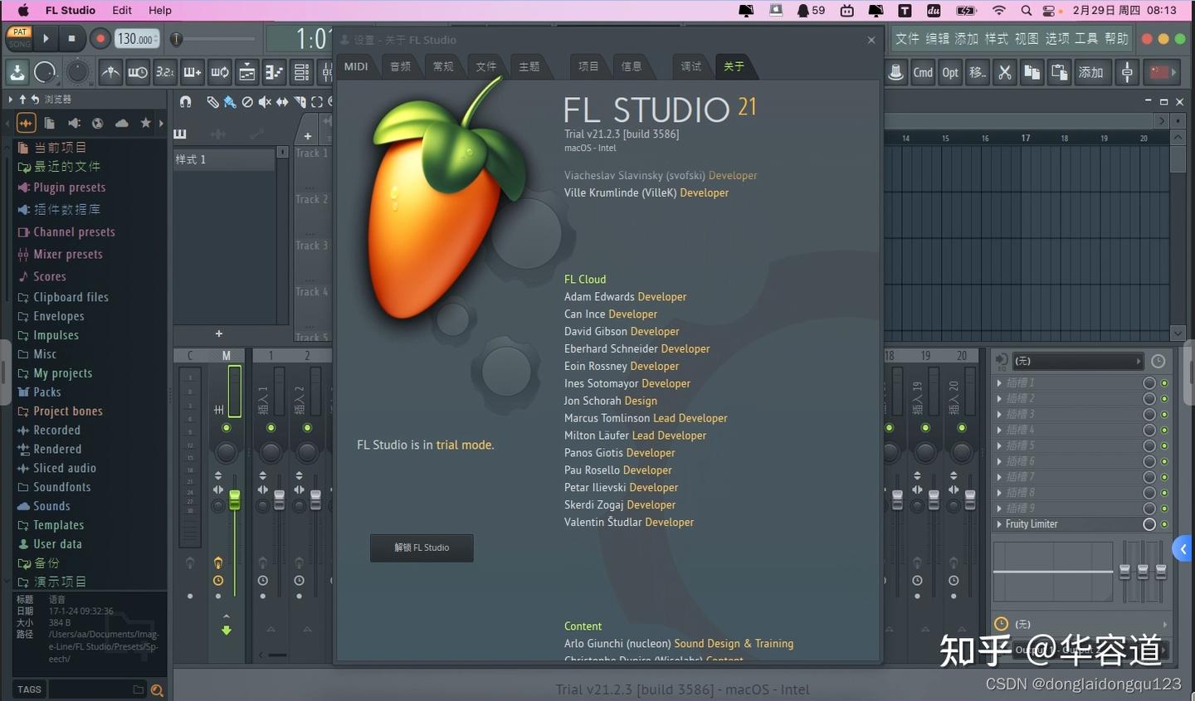Viewport: 1195px width, 701px height.
Task: Select the Delete tool in the playlist toolbar
Action: (x=247, y=102)
